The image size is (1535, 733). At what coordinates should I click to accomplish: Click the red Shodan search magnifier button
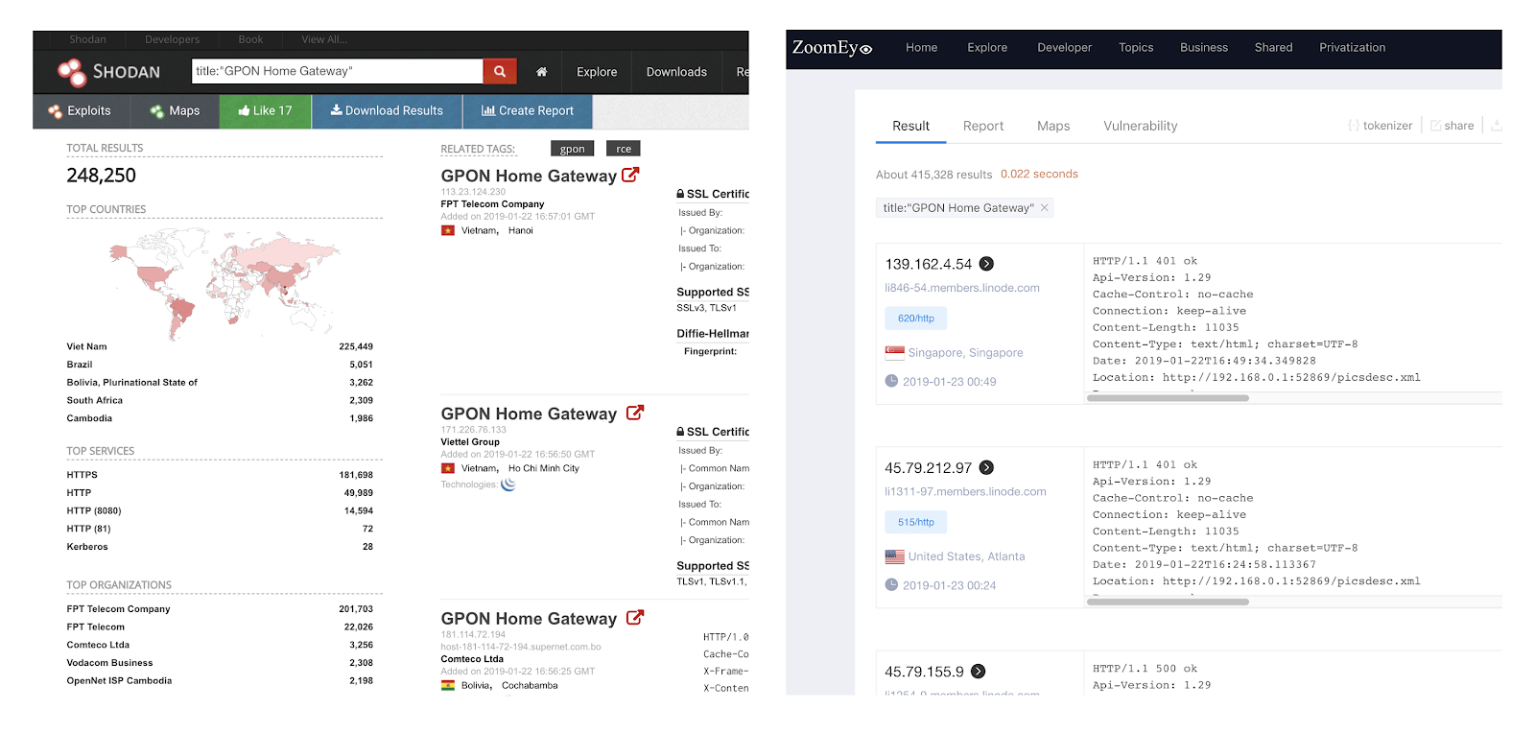coord(500,71)
